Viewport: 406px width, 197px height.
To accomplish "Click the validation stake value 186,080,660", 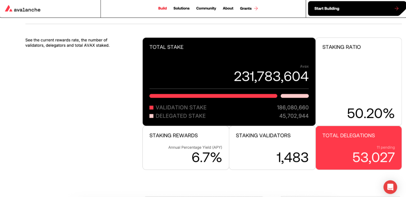I will (293, 107).
